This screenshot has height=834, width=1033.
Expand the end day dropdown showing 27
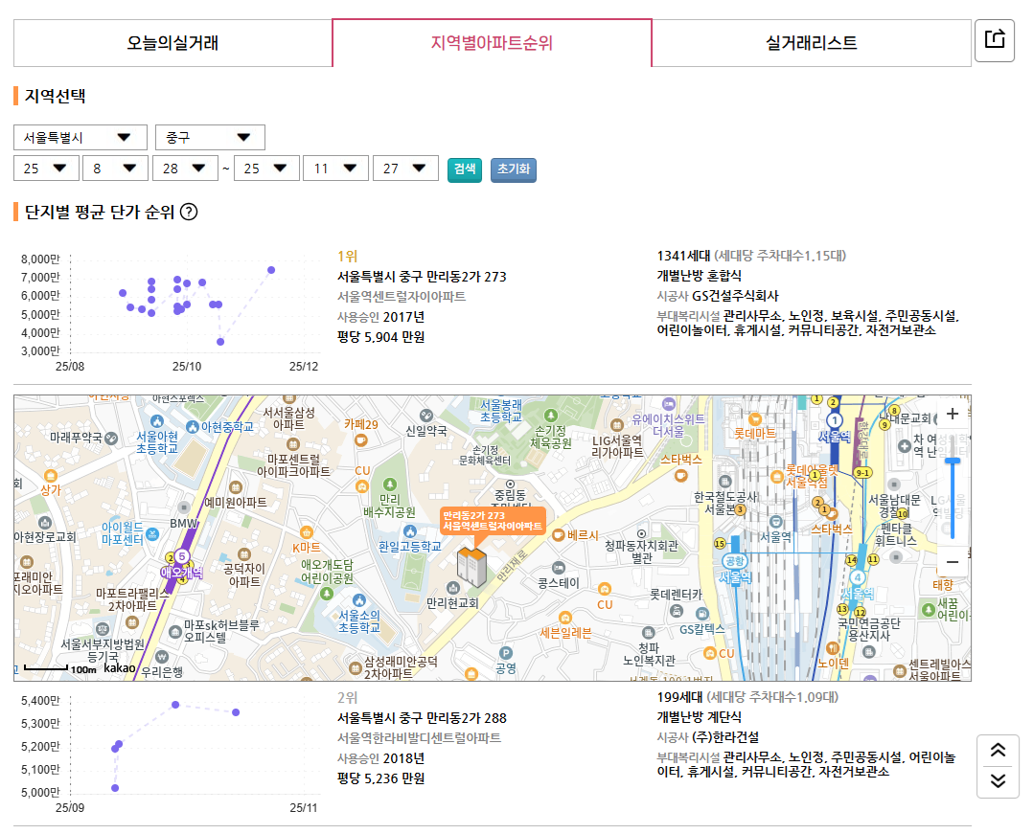click(405, 169)
